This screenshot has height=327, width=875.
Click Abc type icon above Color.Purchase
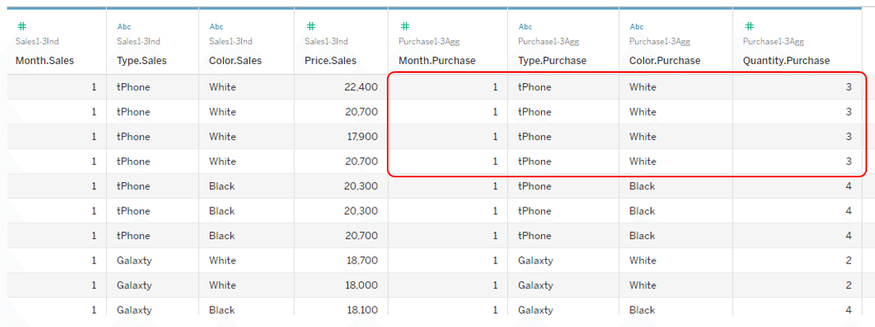point(637,26)
